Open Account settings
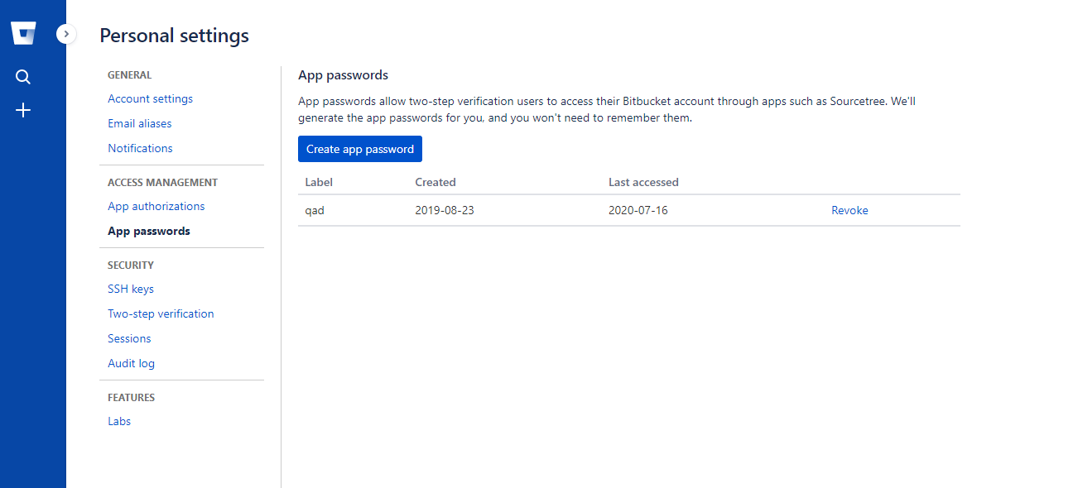Screen dimensions: 1078x488 point(150,98)
